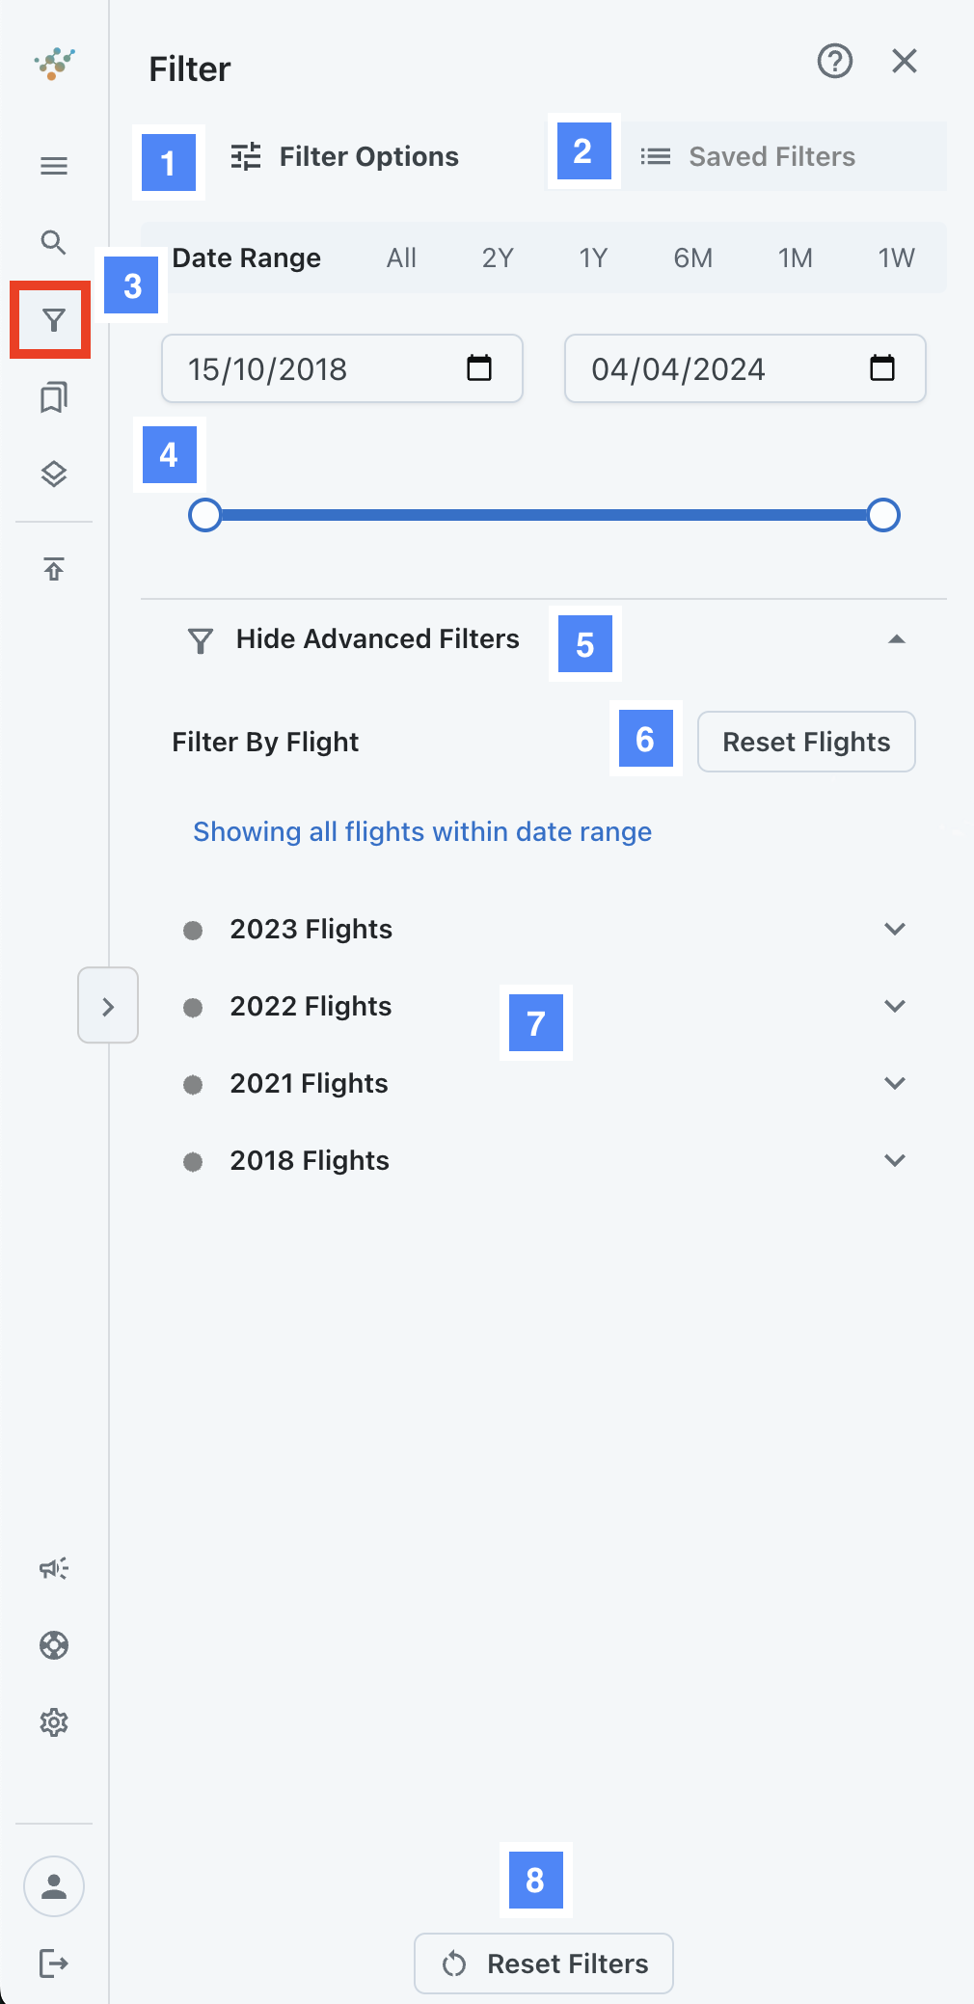Screen dimensions: 974x2004
Task: Click the Reset Flights button
Action: [806, 742]
